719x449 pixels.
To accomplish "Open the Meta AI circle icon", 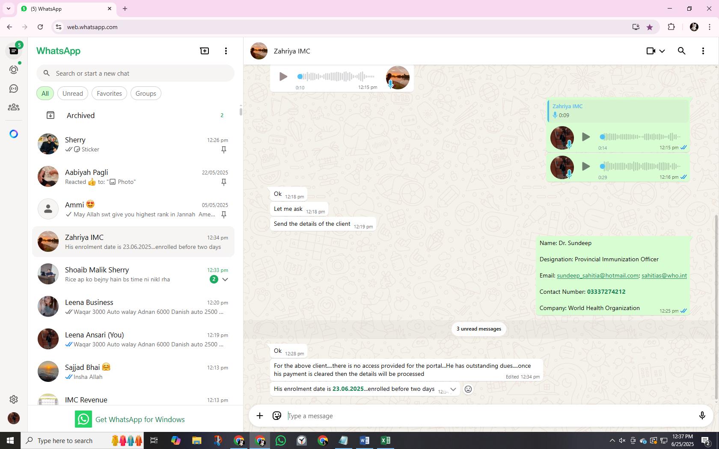I will [14, 134].
